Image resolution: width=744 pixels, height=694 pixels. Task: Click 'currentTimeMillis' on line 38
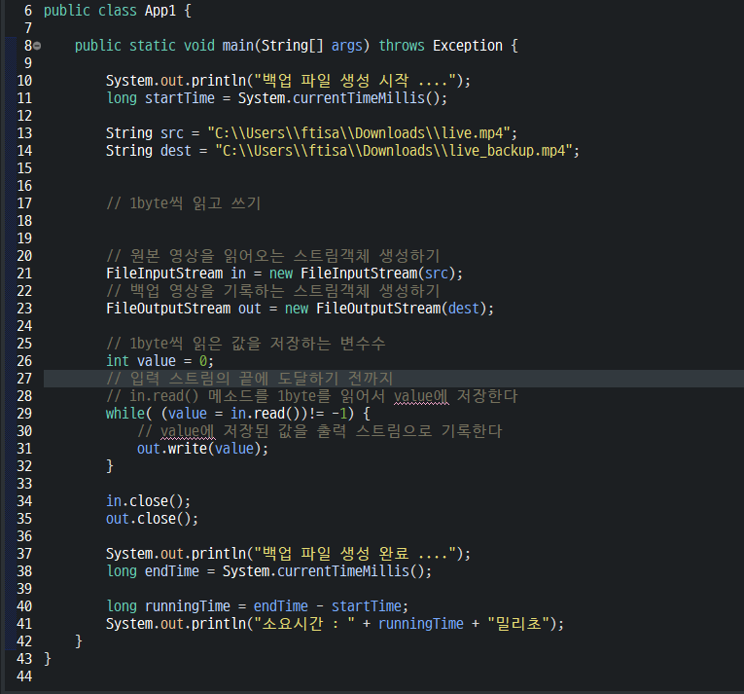pos(343,571)
